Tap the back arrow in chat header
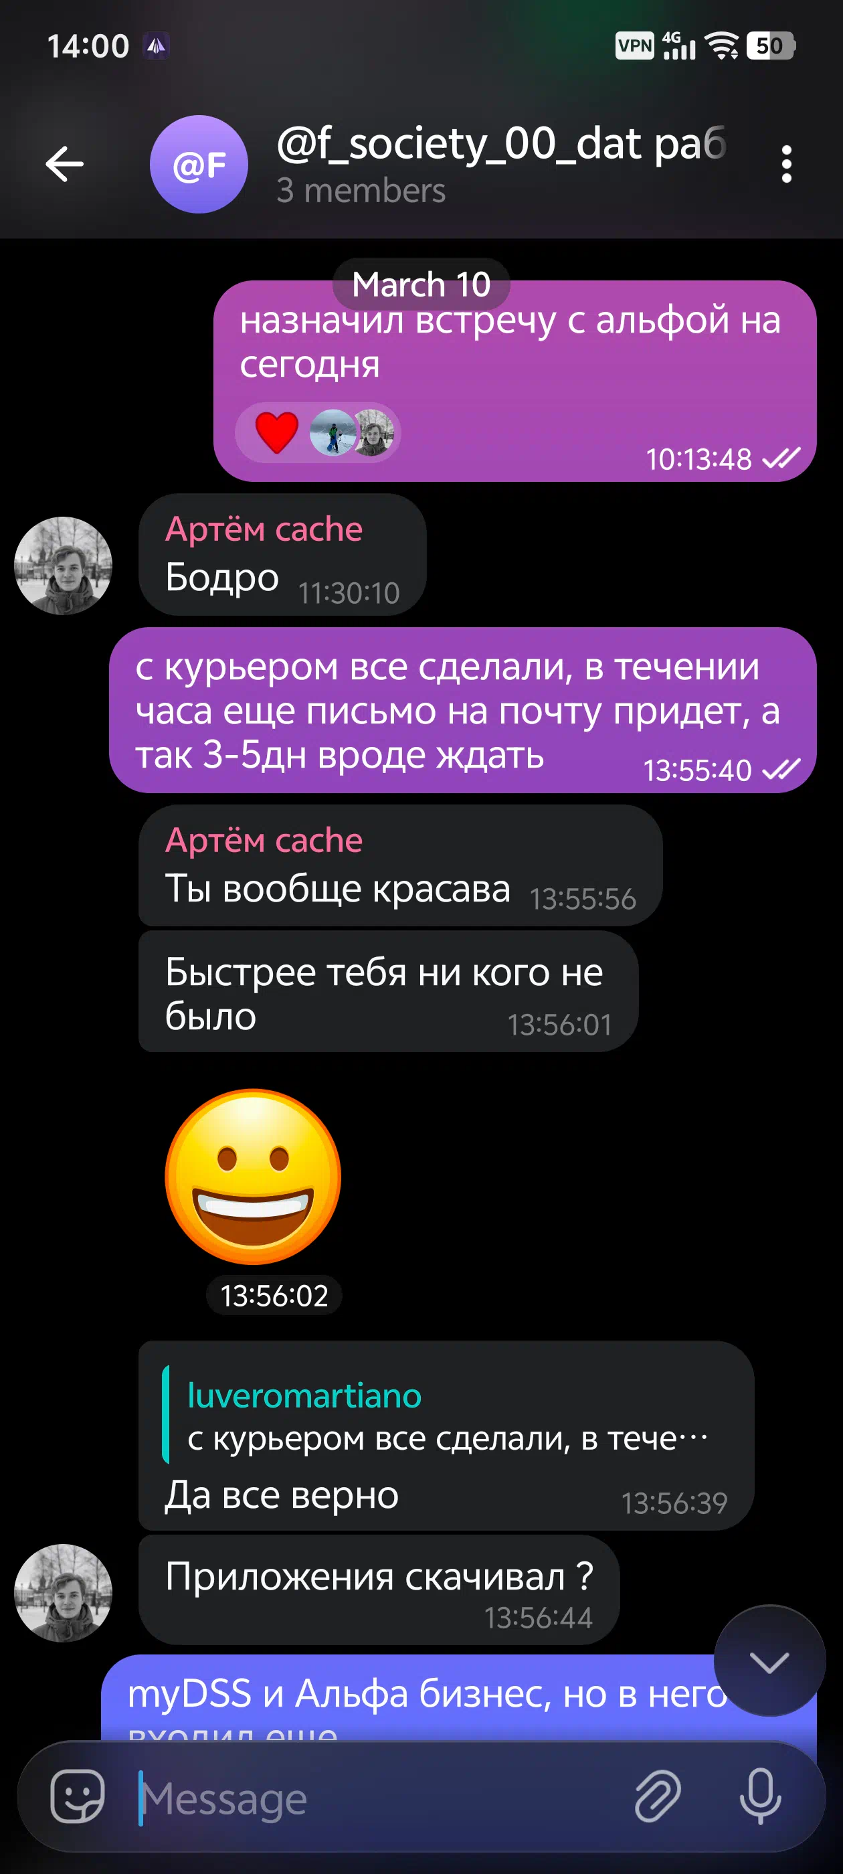Screen dimensions: 843x1874 65,164
